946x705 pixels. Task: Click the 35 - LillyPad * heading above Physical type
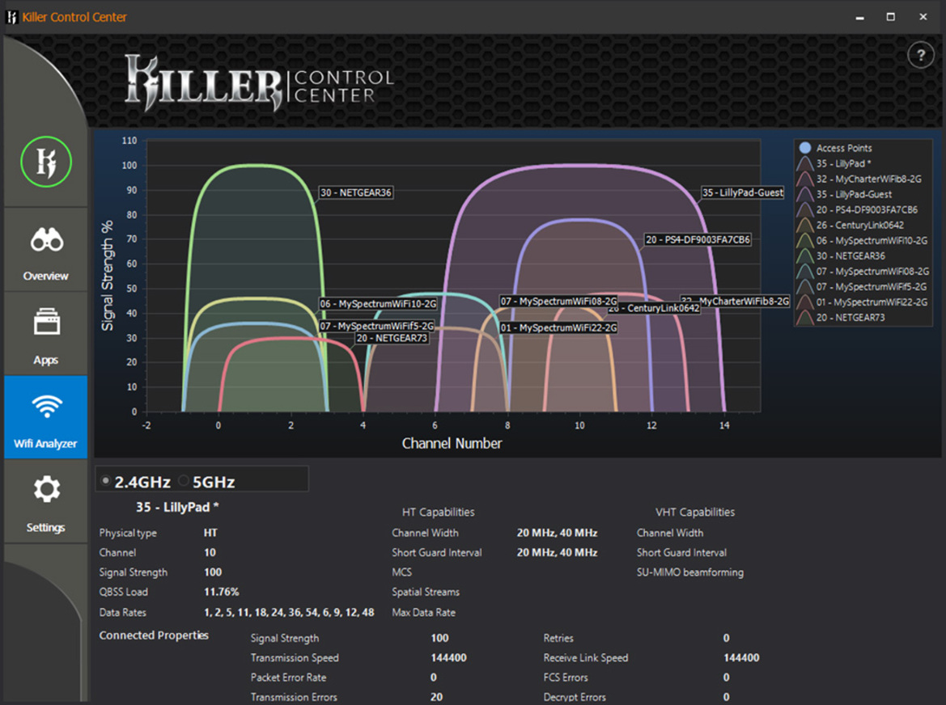point(177,507)
